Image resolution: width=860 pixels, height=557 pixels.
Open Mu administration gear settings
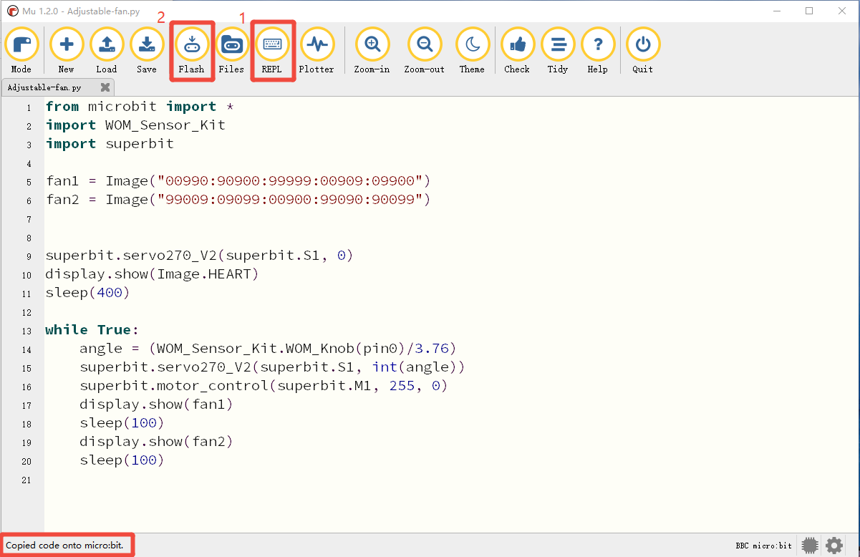click(x=834, y=546)
